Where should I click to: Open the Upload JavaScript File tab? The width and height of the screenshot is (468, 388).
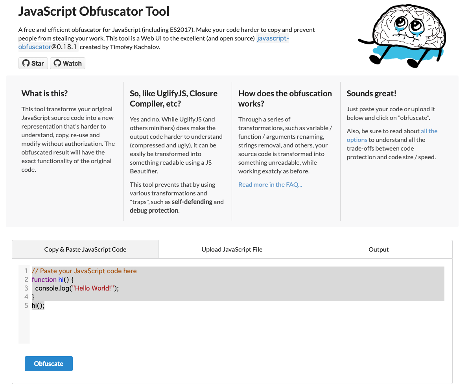tap(232, 249)
